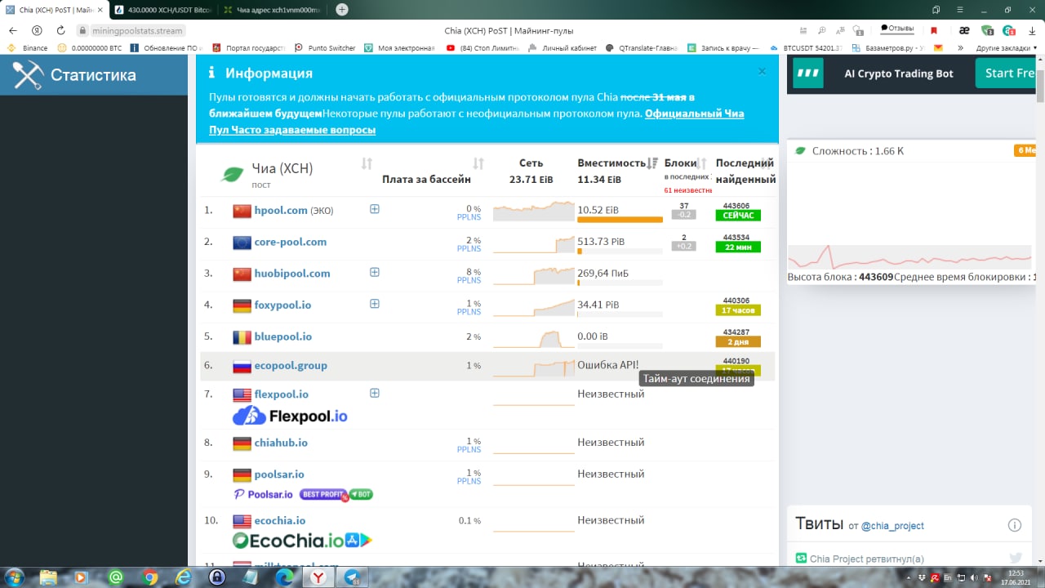Go back with the browser back arrow
The width and height of the screenshot is (1045, 588).
click(x=12, y=30)
